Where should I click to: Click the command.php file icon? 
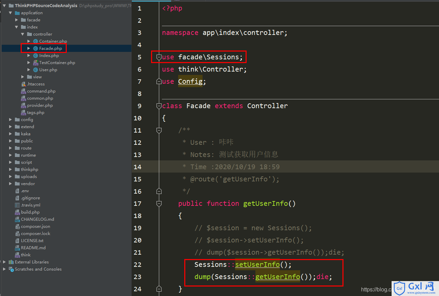[23, 91]
